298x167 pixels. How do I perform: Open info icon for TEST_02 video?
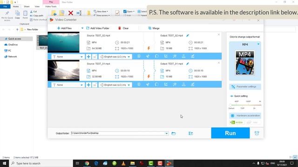tap(139, 56)
